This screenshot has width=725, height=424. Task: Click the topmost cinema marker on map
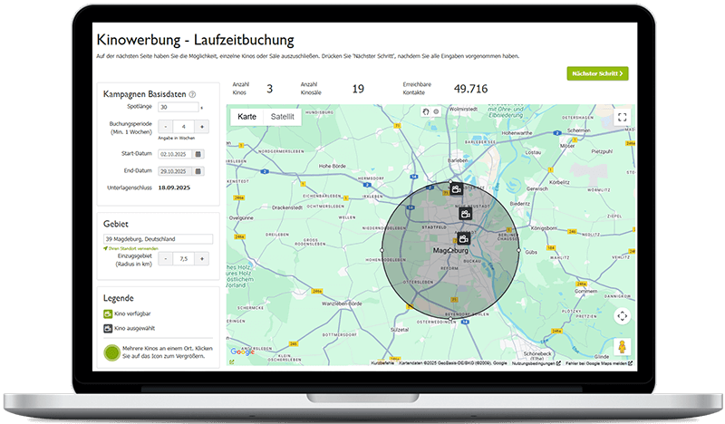(457, 189)
